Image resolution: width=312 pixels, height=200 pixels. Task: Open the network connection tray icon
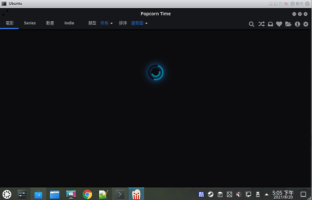[248, 194]
